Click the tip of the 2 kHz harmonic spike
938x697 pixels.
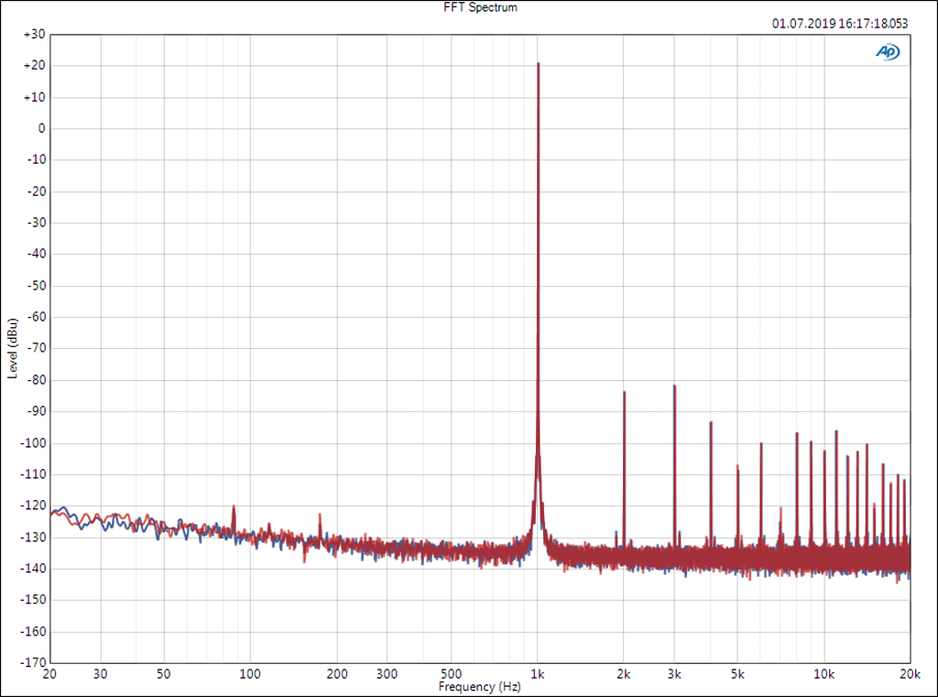624,392
